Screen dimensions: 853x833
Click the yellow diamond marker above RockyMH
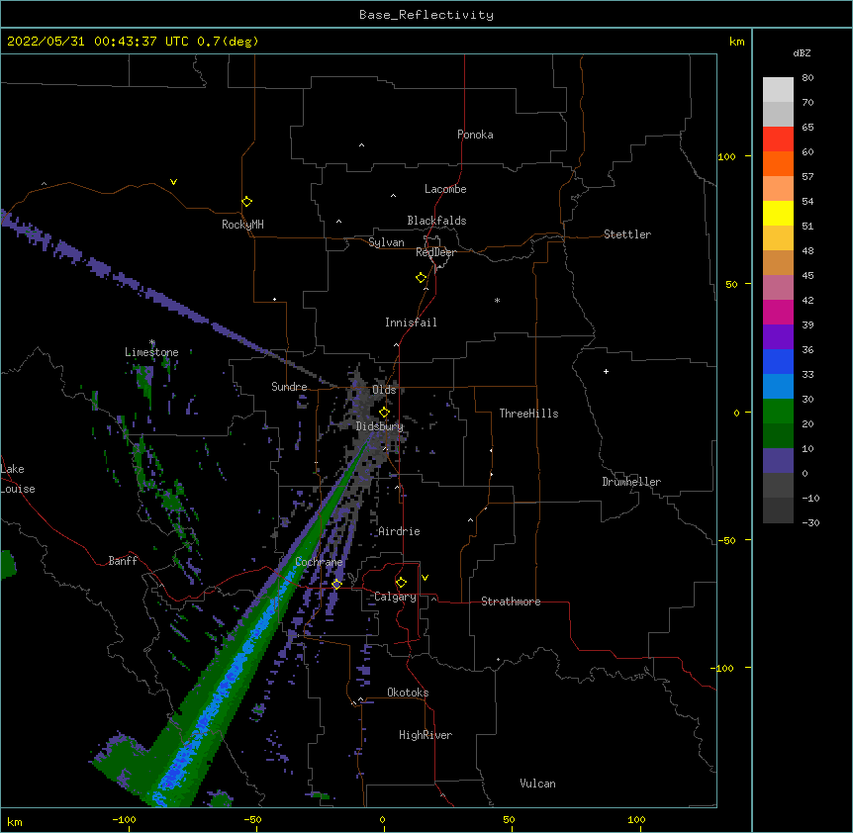[x=247, y=202]
